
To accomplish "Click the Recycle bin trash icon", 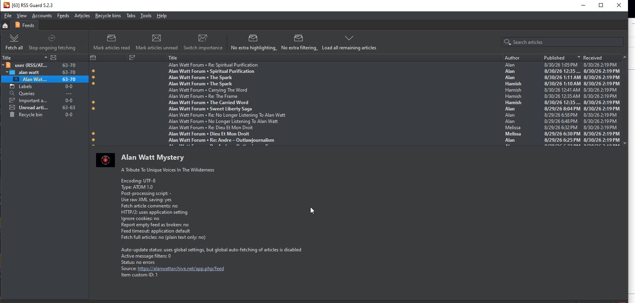I will point(12,115).
